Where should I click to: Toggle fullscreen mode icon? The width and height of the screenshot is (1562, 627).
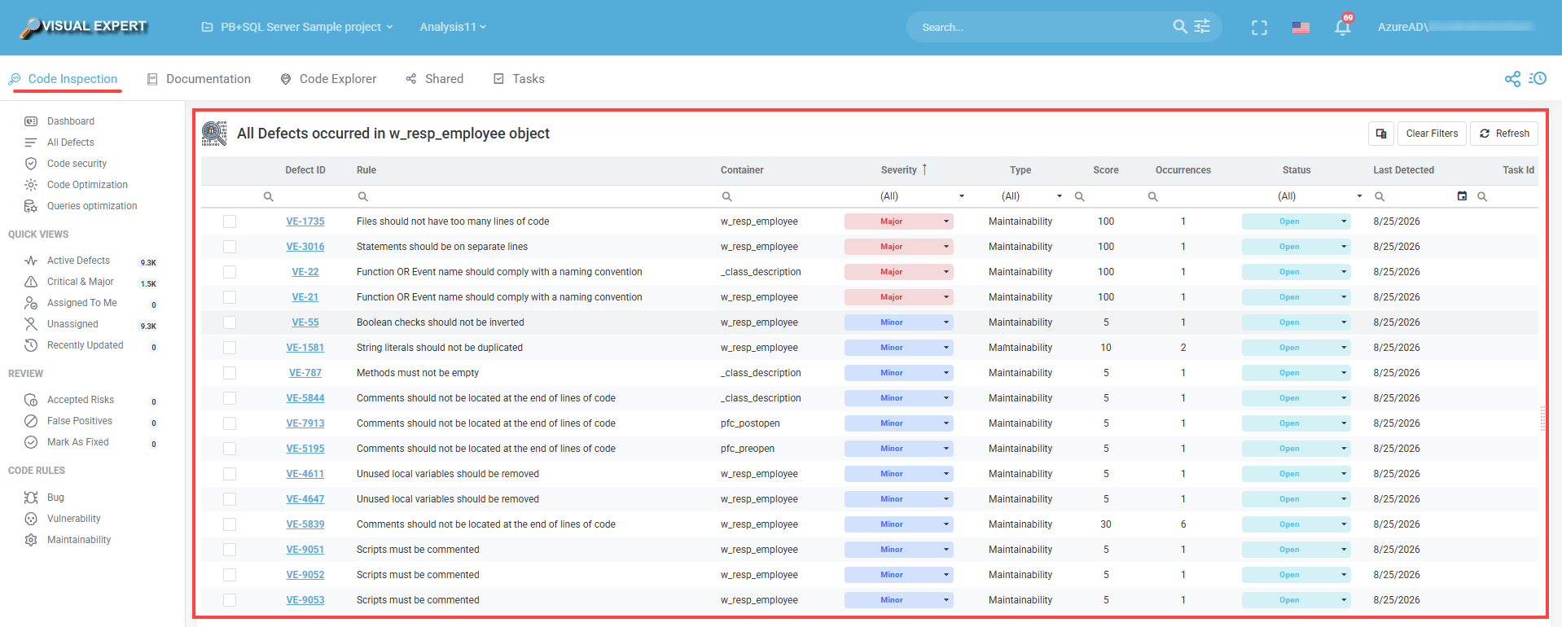(x=1259, y=28)
